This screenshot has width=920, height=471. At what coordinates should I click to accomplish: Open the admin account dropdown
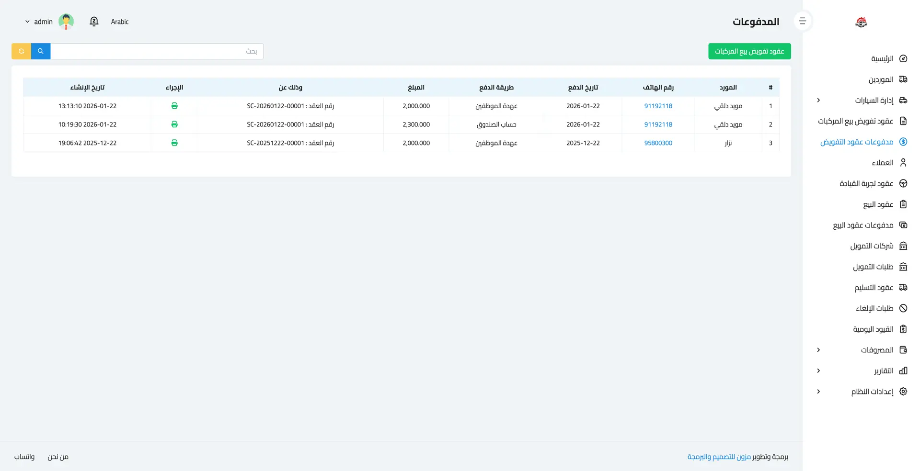39,22
